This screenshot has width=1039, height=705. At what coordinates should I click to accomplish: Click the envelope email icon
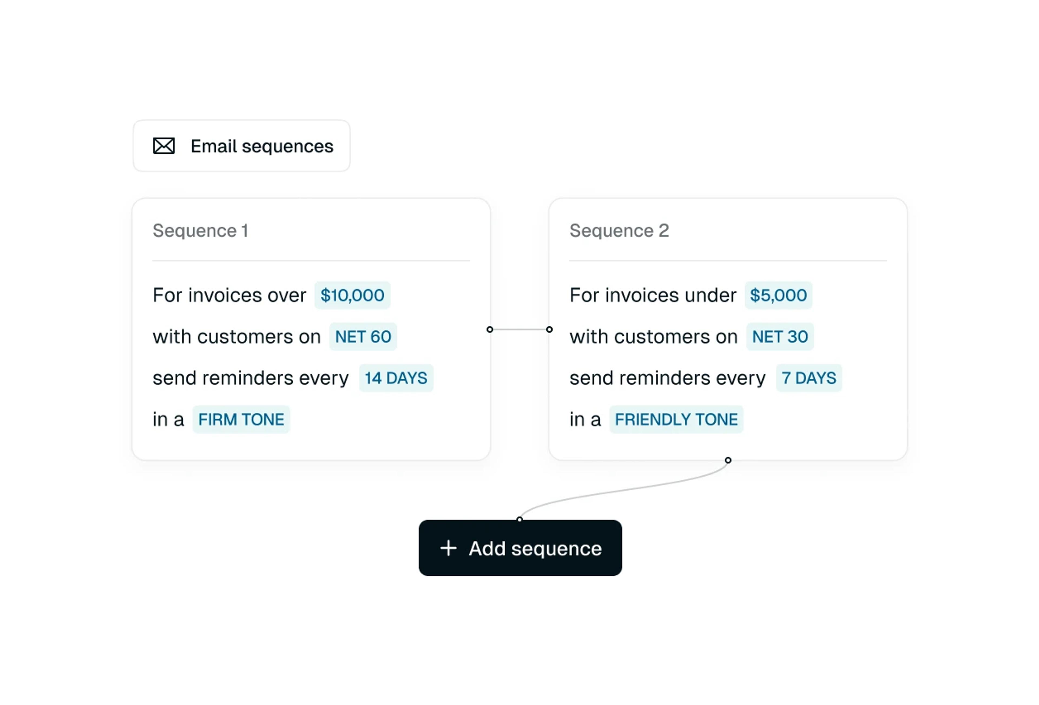click(x=164, y=146)
